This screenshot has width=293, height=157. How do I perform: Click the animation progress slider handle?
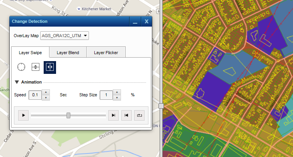[x=68, y=115]
